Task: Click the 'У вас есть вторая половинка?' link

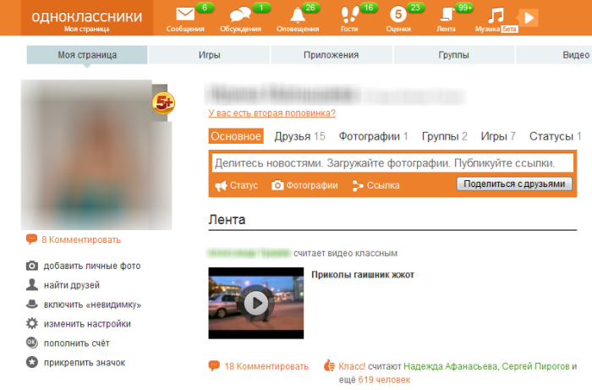Action: pos(271,113)
